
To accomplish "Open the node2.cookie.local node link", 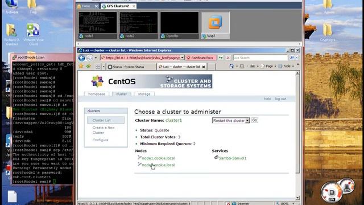I will point(158,165).
